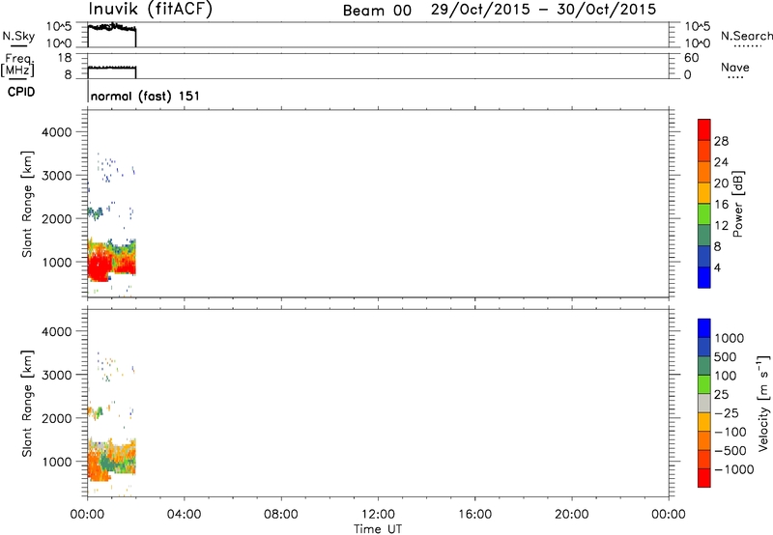Click the 'Velocity [m s-1]' colorbar title
The width and height of the screenshot is (773, 535).
(x=763, y=404)
